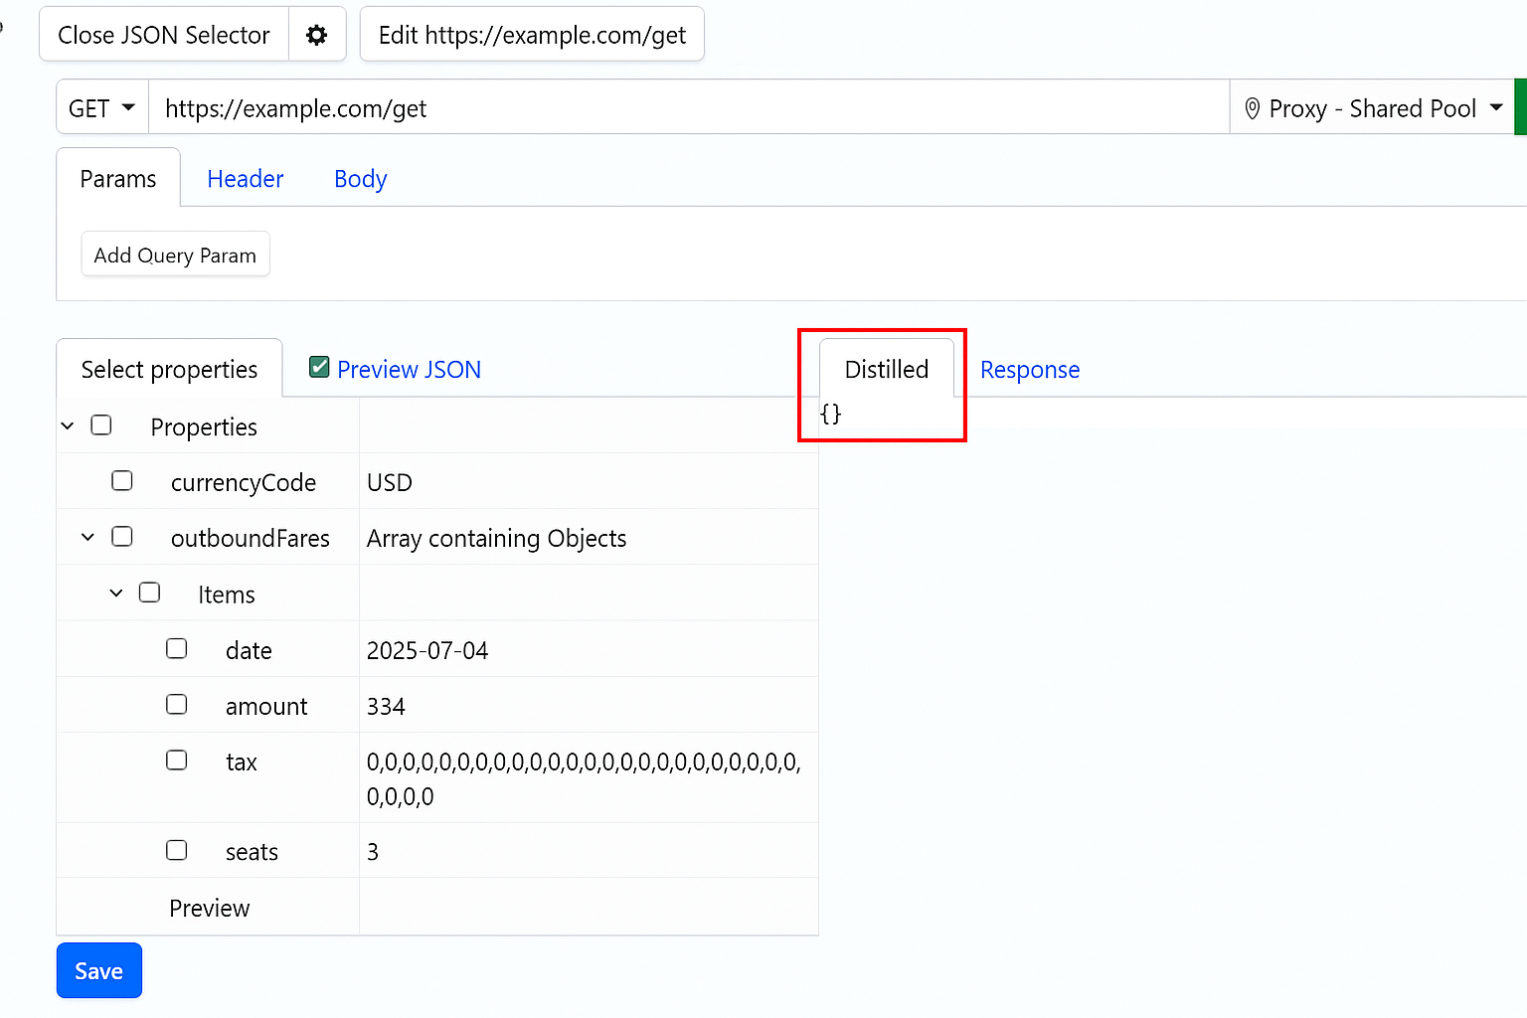Image resolution: width=1527 pixels, height=1018 pixels.
Task: Select the seats checkbox
Action: click(x=176, y=850)
